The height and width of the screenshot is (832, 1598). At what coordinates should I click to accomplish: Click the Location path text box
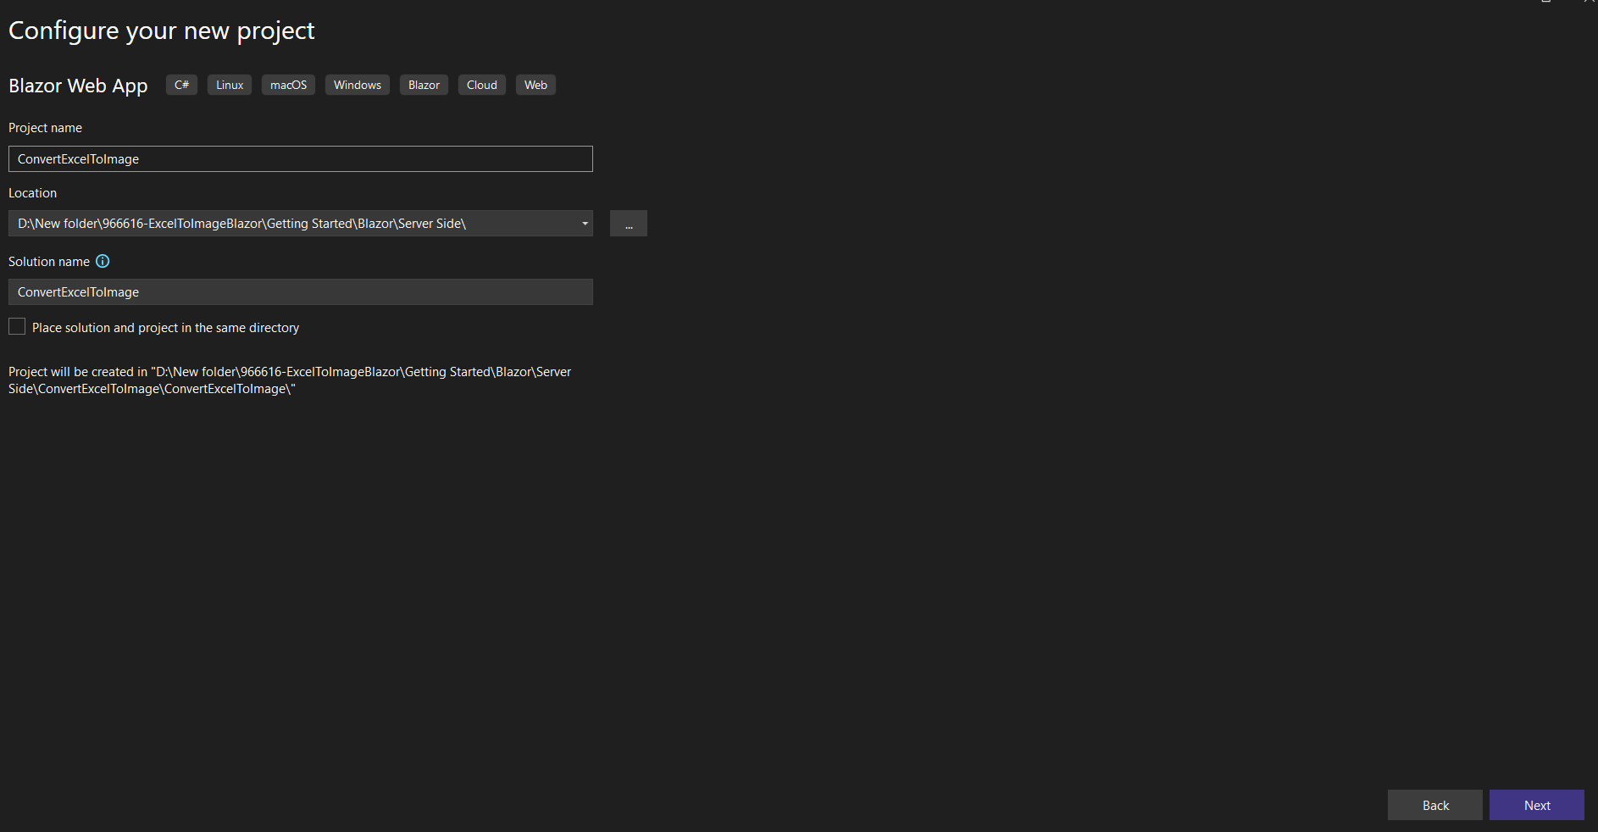click(288, 223)
